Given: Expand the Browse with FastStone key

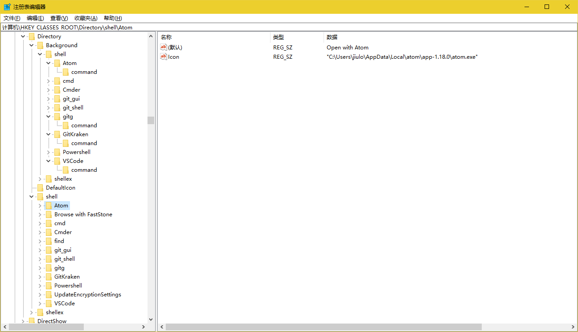Looking at the screenshot, I should (40, 215).
